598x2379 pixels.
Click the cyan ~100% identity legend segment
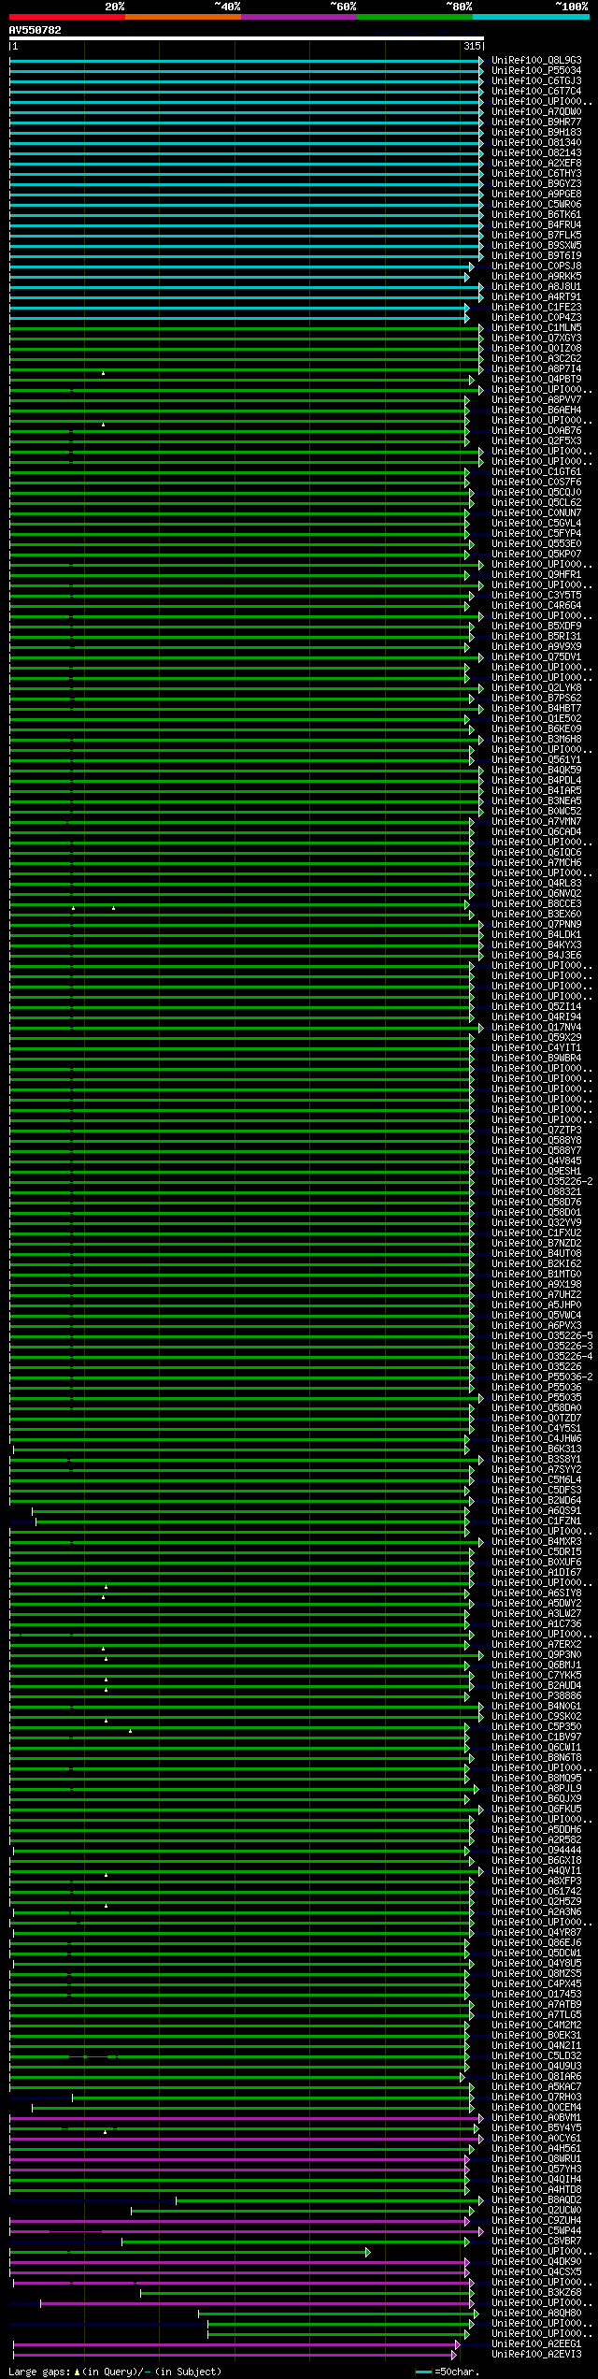531,17
